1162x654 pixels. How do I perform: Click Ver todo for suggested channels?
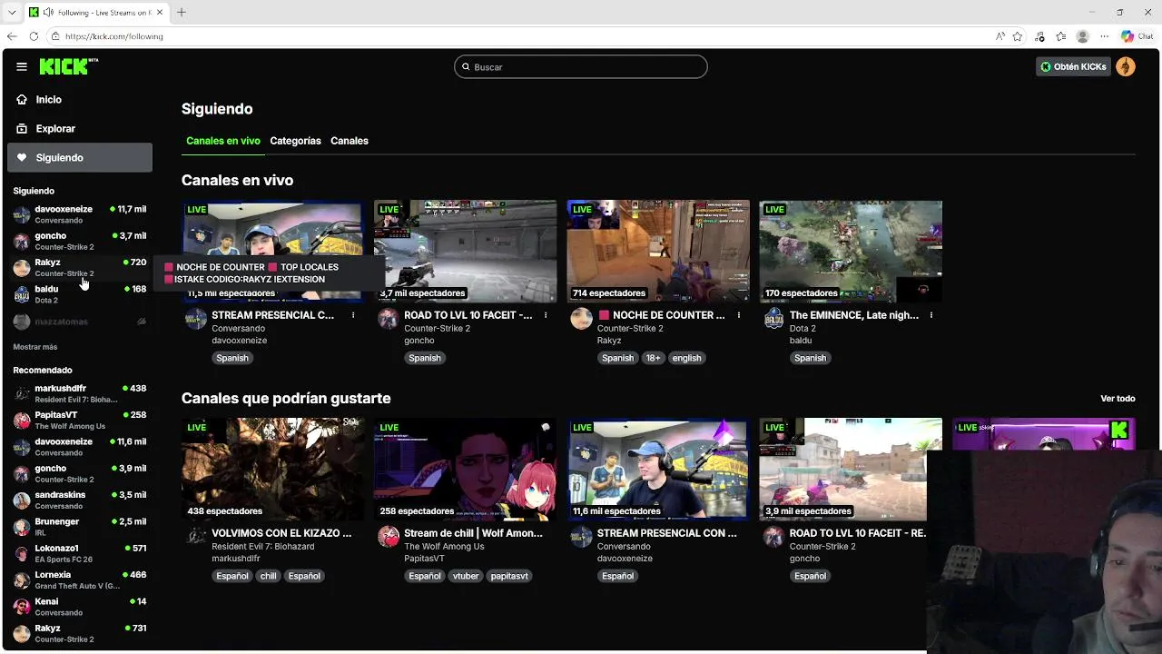tap(1118, 399)
